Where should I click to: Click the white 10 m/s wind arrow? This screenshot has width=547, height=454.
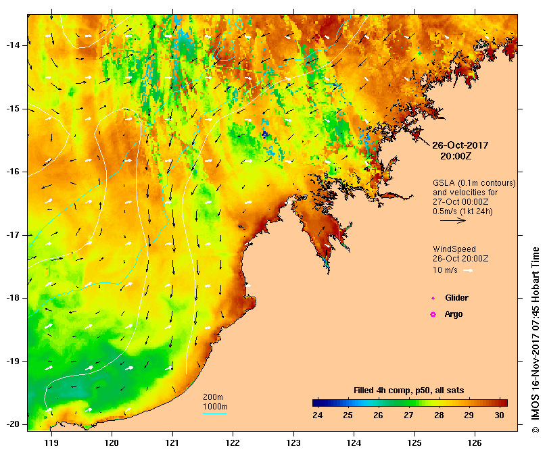[x=468, y=270]
